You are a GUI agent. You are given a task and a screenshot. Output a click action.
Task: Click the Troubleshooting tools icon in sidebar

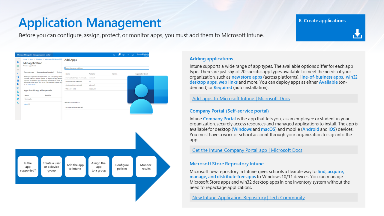pyautogui.click(x=18, y=103)
